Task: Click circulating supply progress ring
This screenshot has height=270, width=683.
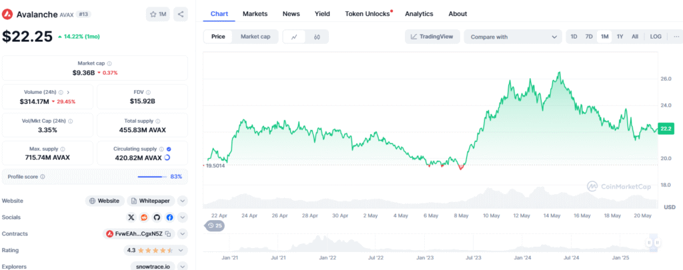Action: [168, 157]
